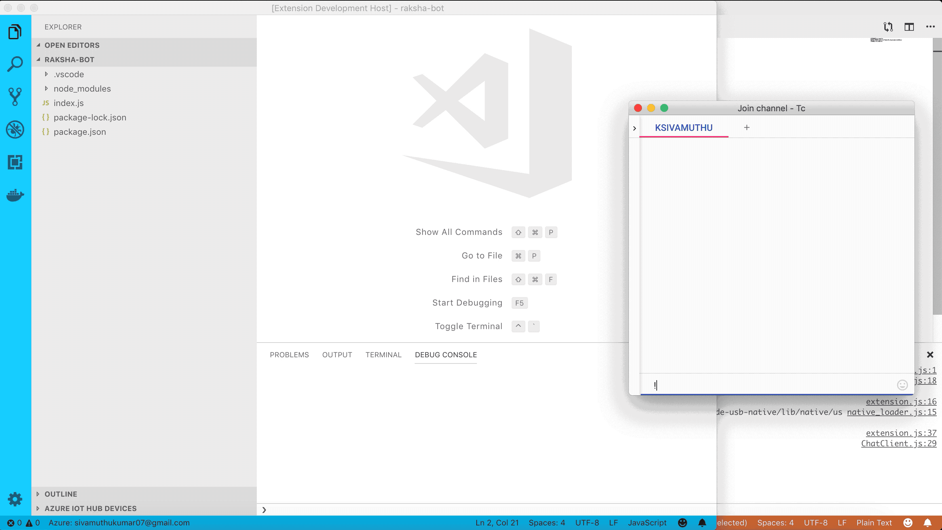Open the Docker view icon
The image size is (942, 530).
pyautogui.click(x=15, y=195)
